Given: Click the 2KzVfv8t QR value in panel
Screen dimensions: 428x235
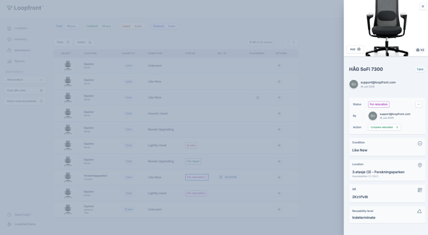Looking at the screenshot, I should pos(360,197).
